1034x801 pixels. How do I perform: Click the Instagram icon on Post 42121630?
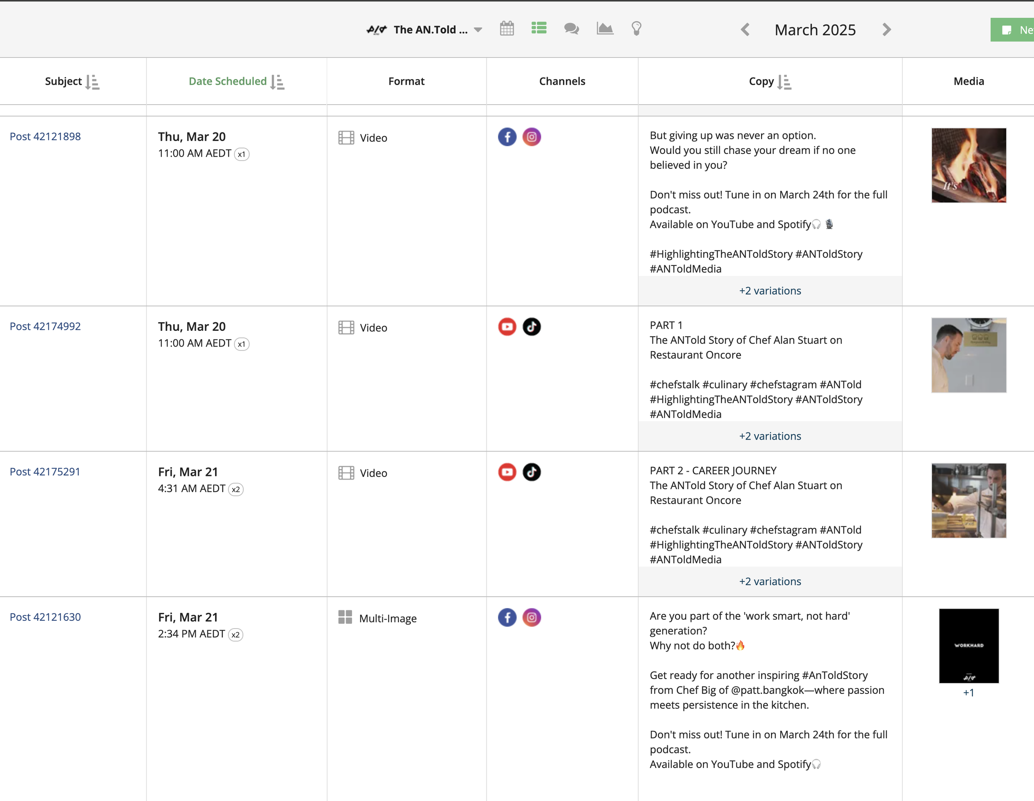531,617
